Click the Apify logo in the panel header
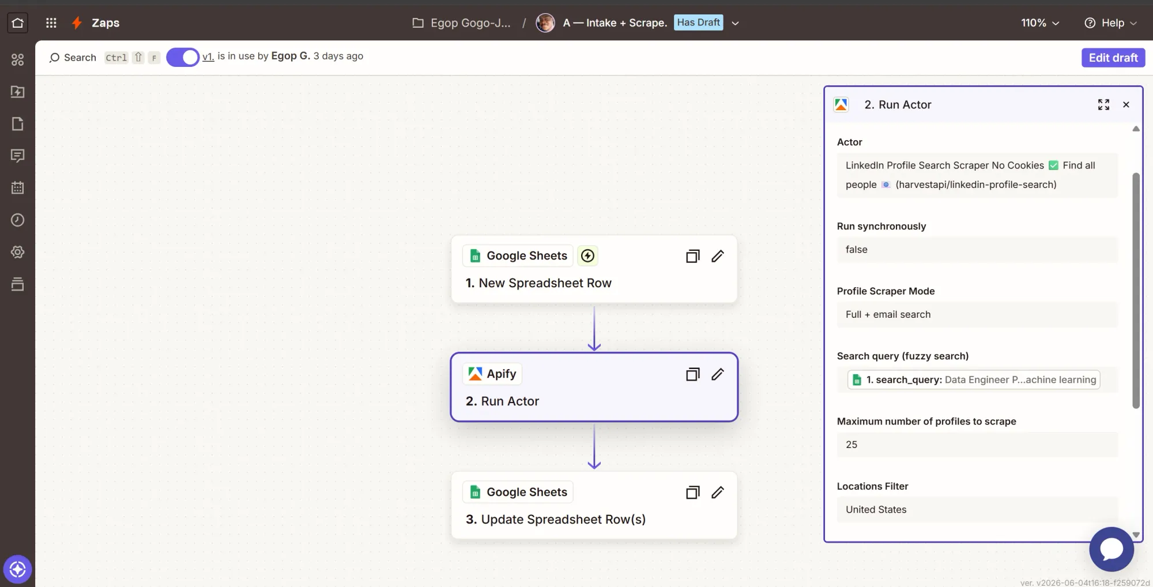 pos(841,104)
